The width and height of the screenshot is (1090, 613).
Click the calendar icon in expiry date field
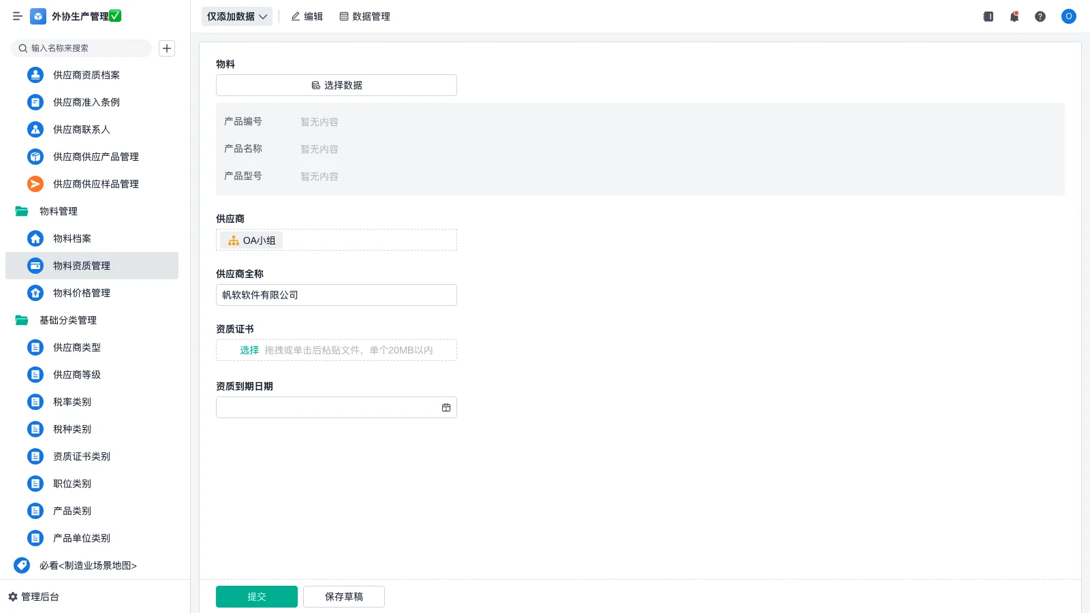(x=446, y=407)
